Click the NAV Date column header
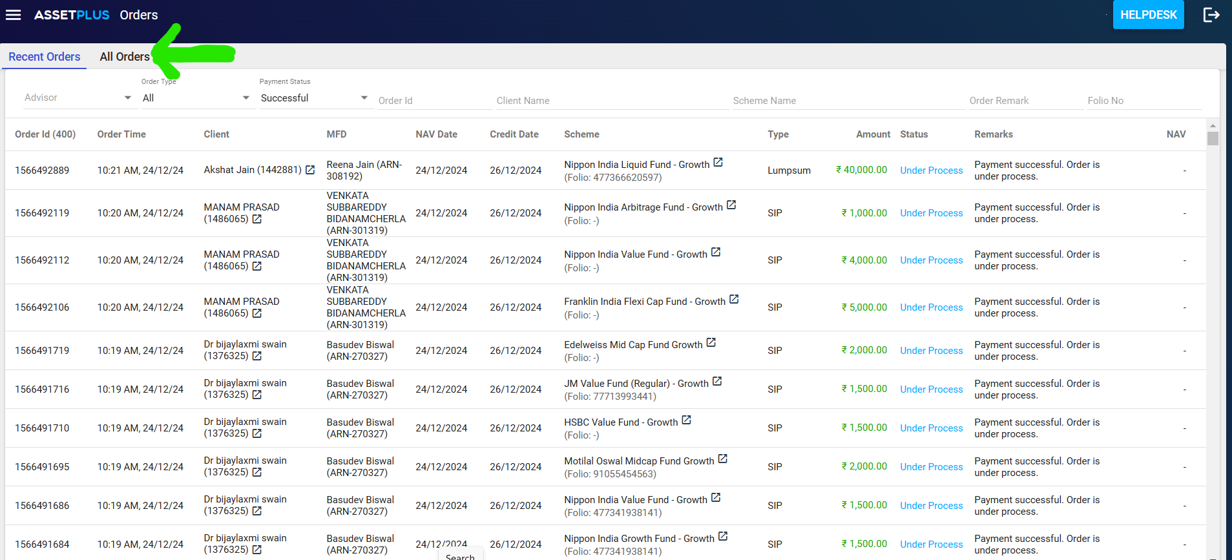This screenshot has height=560, width=1232. pyautogui.click(x=436, y=134)
